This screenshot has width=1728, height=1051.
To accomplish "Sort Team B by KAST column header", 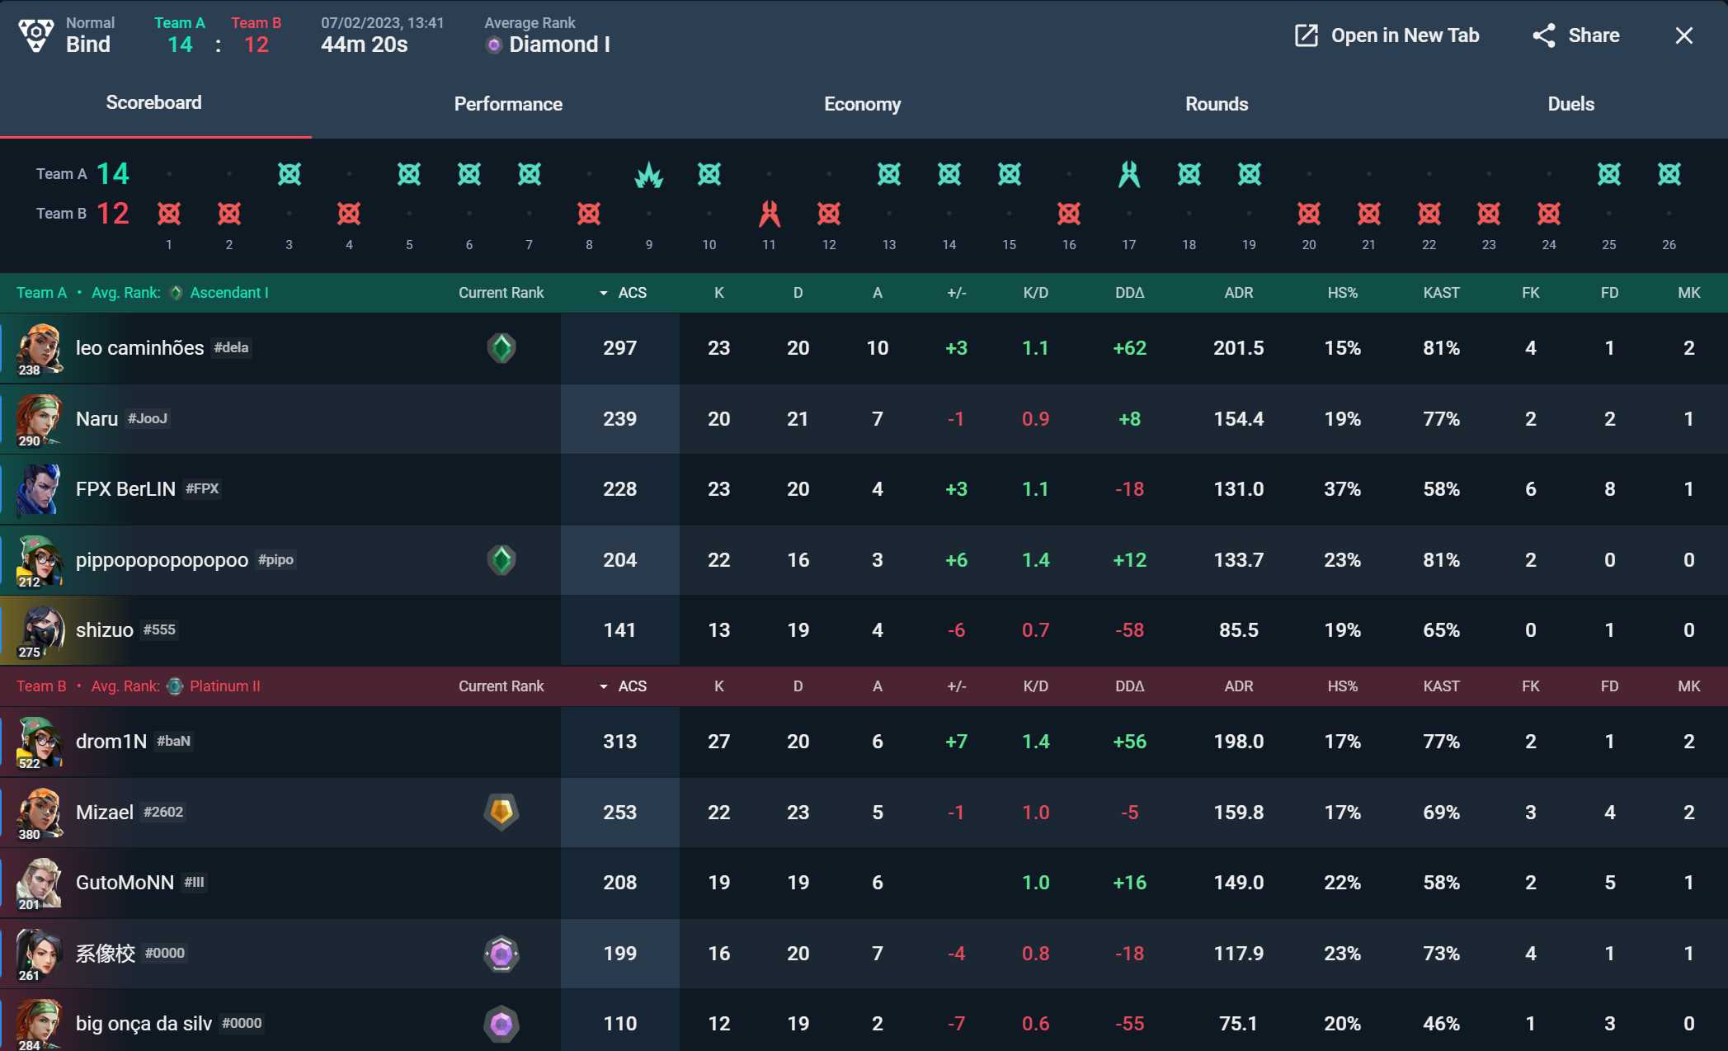I will [x=1441, y=686].
